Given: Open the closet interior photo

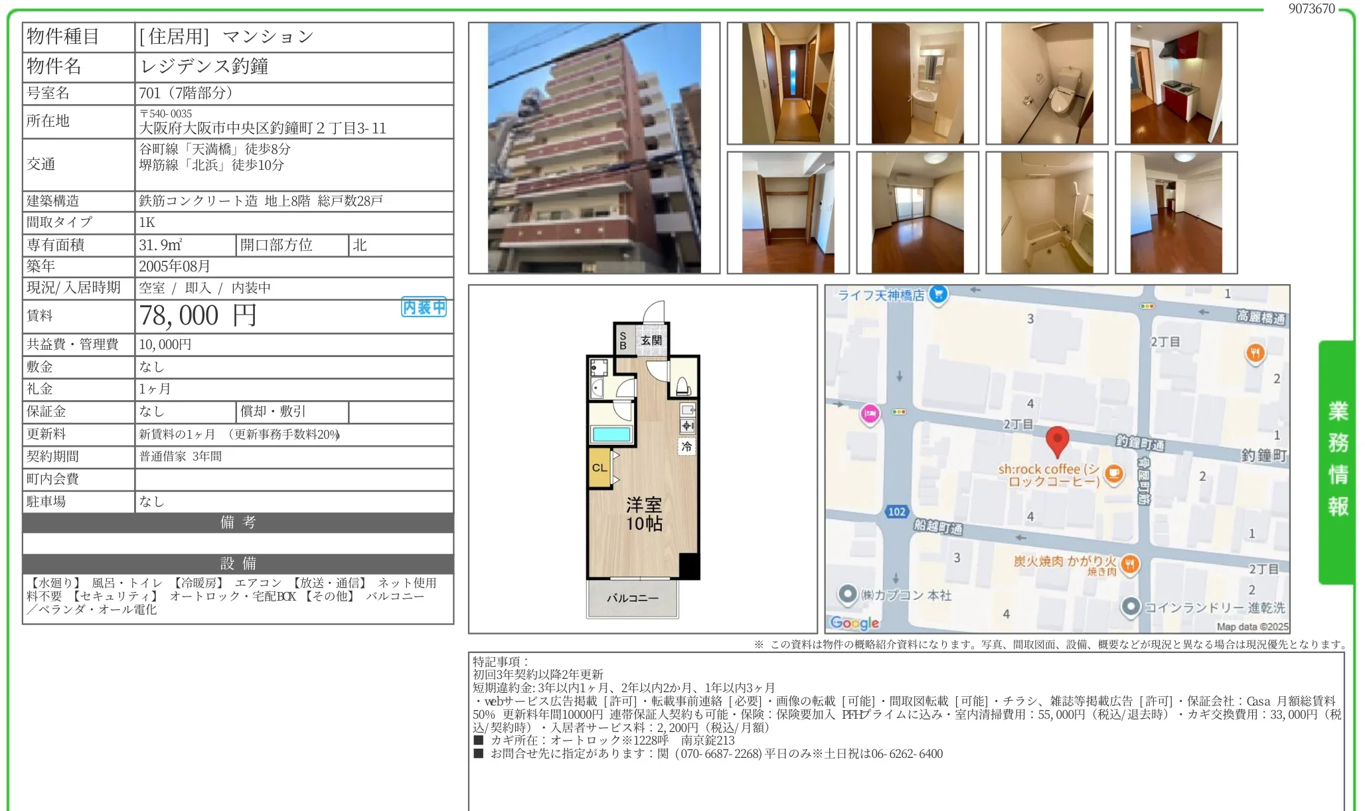Looking at the screenshot, I should click(787, 213).
